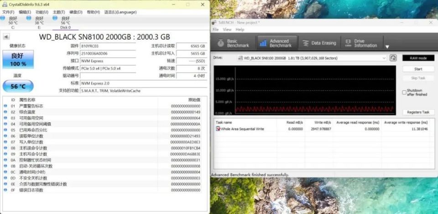Screen dimensions: 438x214
Task: Open the 文件(F) menu
Action: [x=8, y=12]
